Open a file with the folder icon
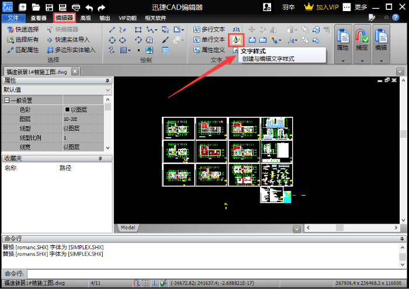The width and height of the screenshot is (409, 289). pyautogui.click(x=36, y=7)
